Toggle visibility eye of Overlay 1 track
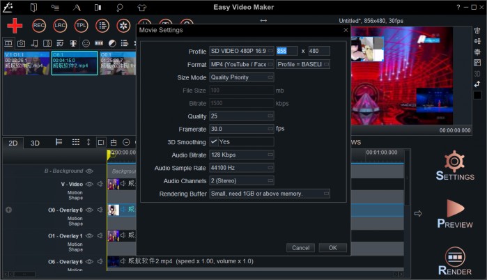Screen dimensions: 487x280 [x=89, y=235]
